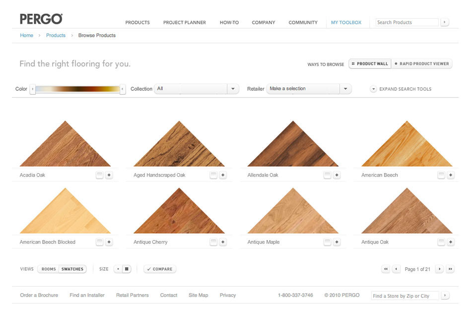Submit the store finder arrow button

pyautogui.click(x=445, y=296)
